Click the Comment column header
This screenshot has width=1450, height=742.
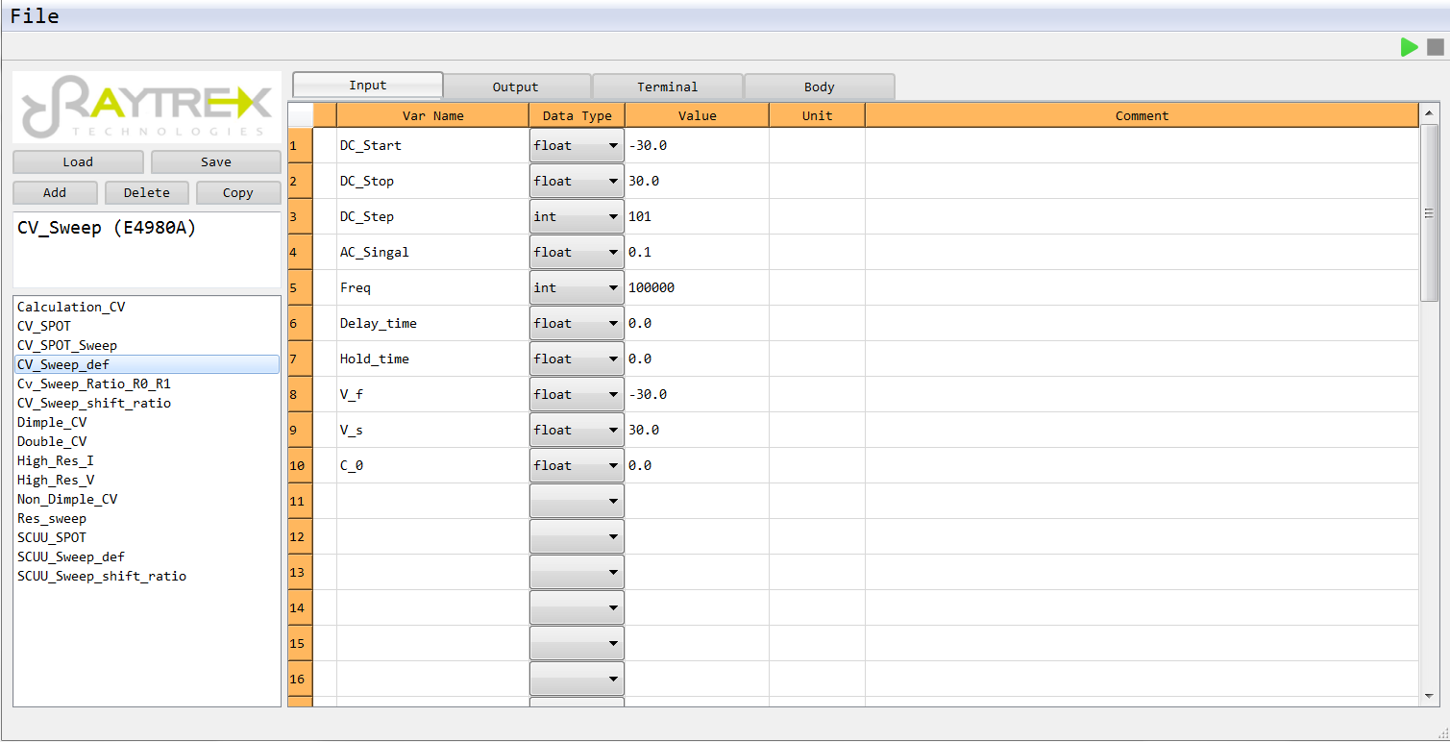[1142, 115]
